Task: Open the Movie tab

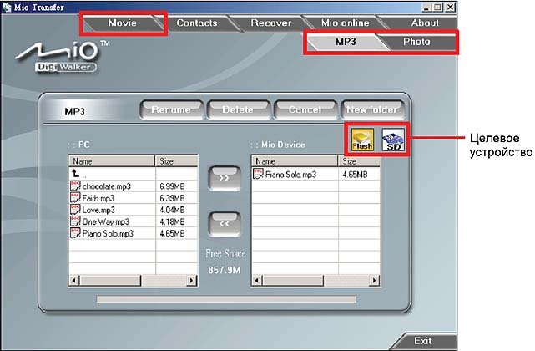Action: [123, 23]
